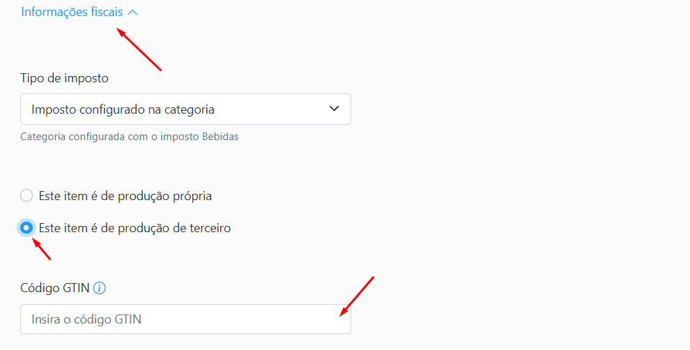Click the word Bebidas in the category hint
The image size is (690, 350).
[x=220, y=137]
